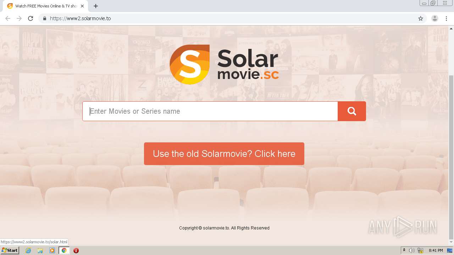Click the orange search magnifier button
Image resolution: width=454 pixels, height=255 pixels.
click(x=351, y=111)
